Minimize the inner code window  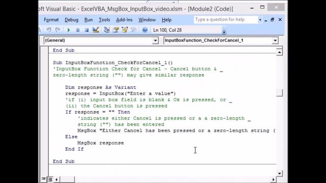tap(266, 20)
